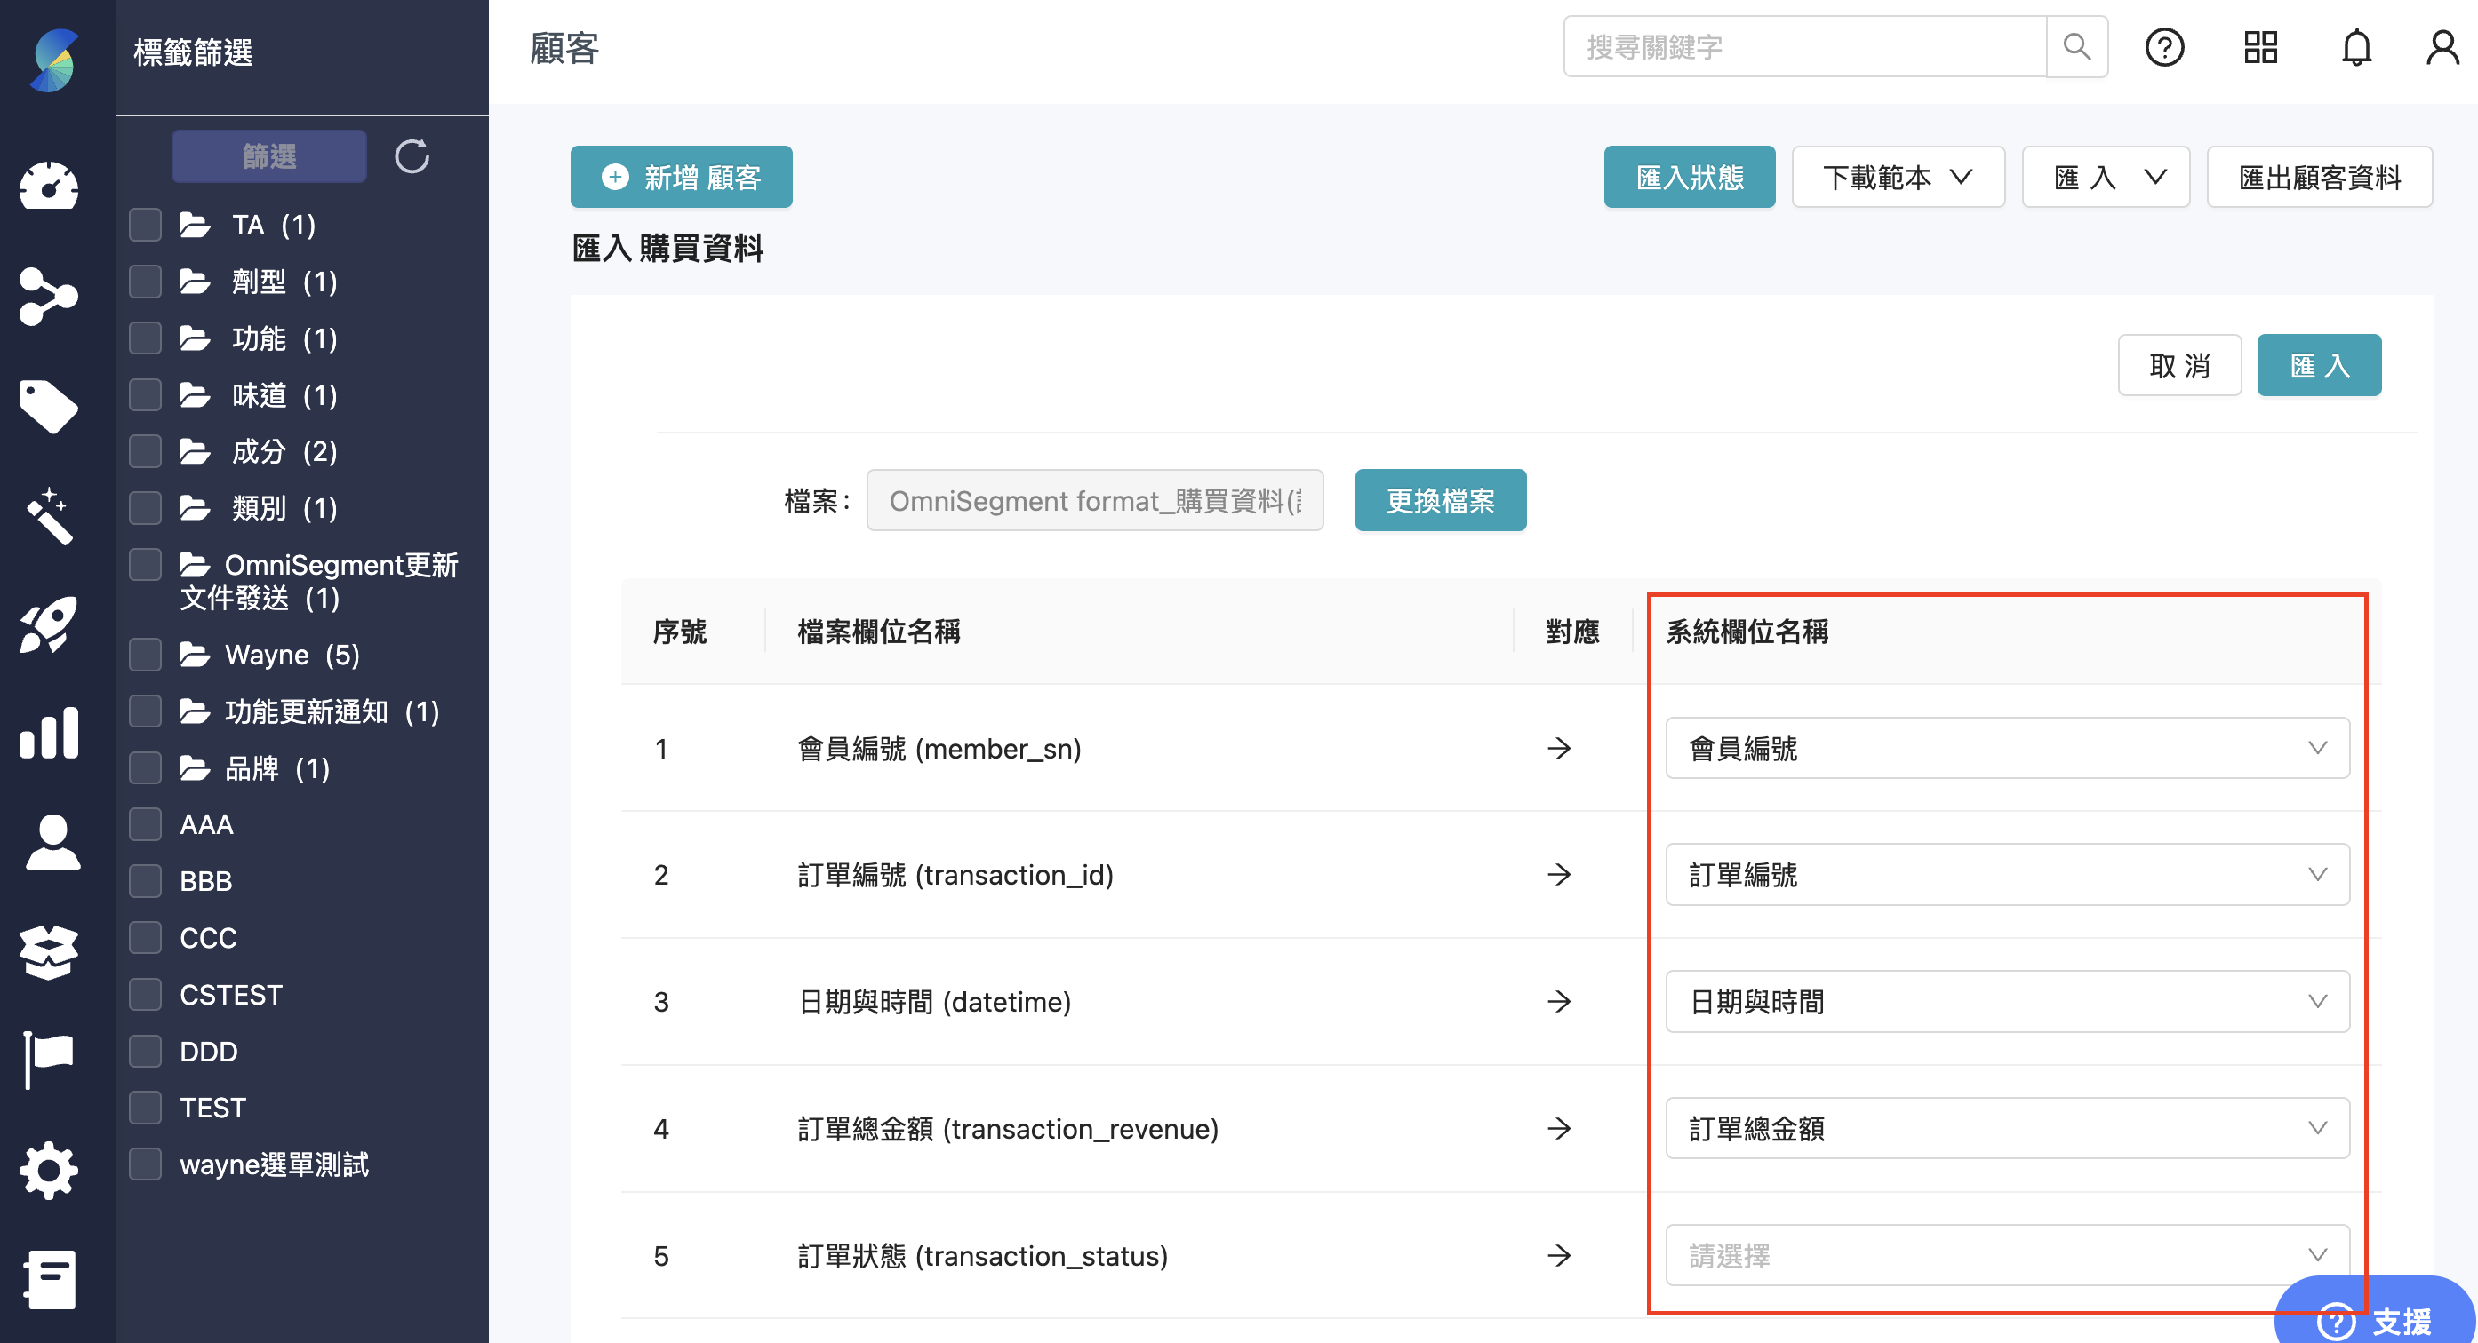Open the tag icon in sidebar
This screenshot has width=2478, height=1343.
[x=48, y=407]
